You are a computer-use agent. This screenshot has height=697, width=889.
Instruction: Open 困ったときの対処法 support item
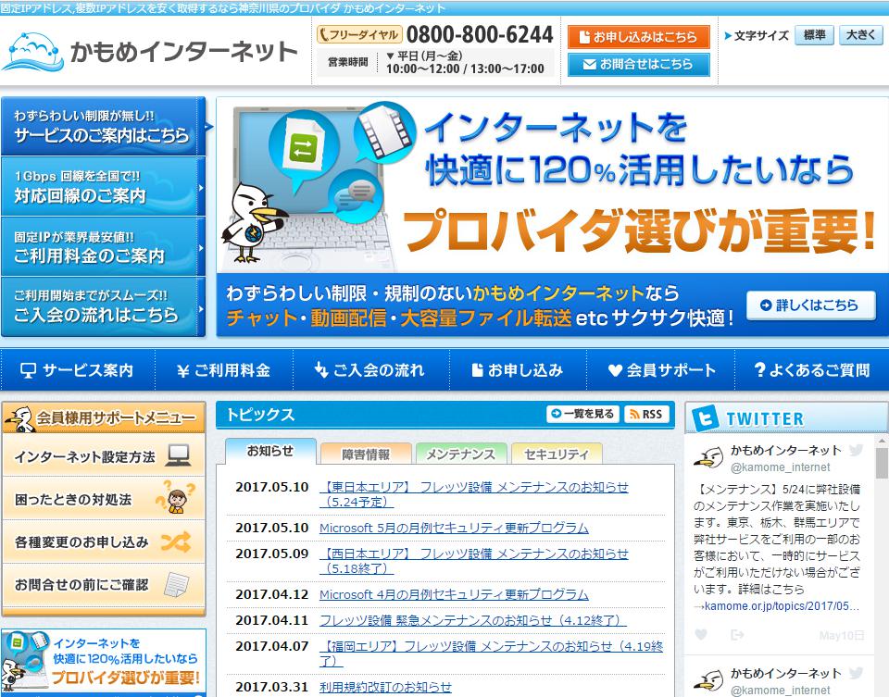pos(103,499)
